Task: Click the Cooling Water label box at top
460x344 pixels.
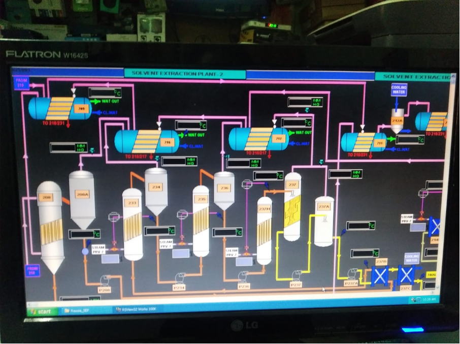Action: [399, 90]
